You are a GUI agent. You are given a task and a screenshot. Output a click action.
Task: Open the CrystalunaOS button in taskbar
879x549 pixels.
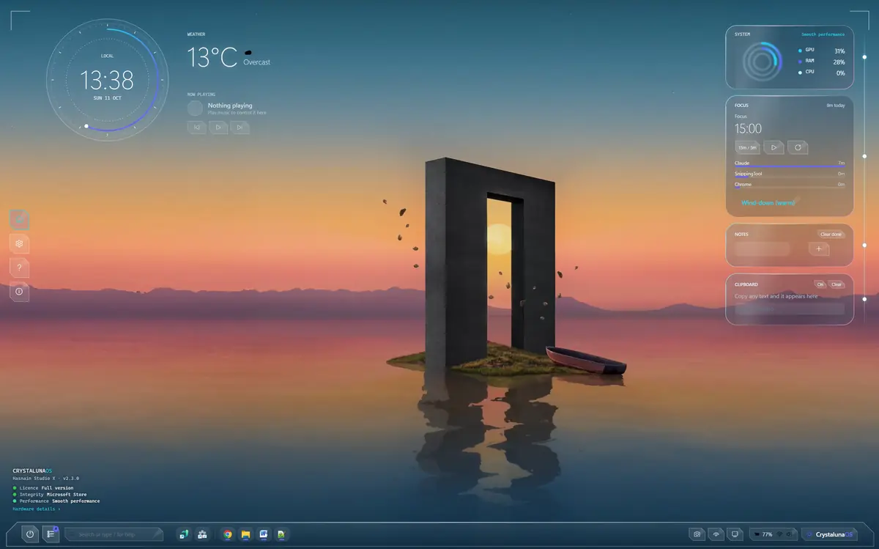coord(830,534)
